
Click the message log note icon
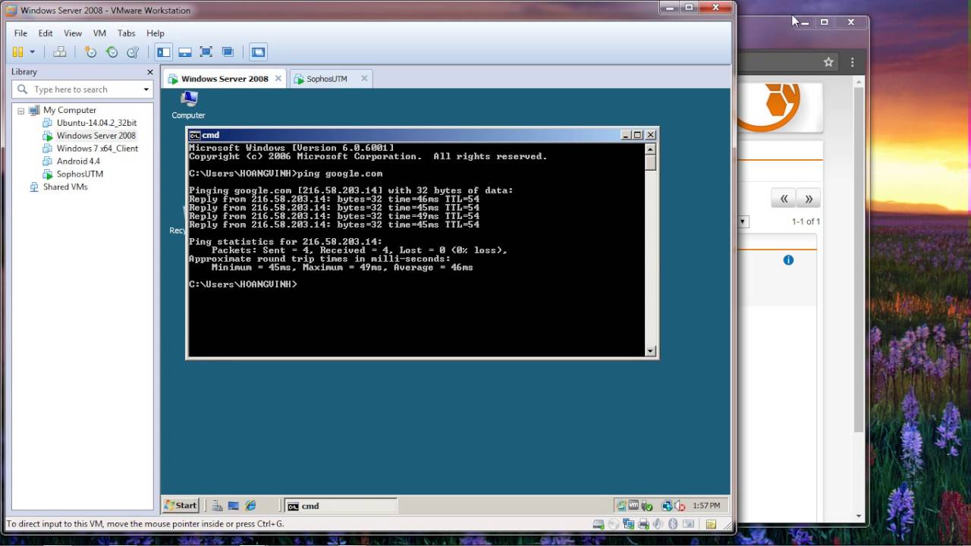pyautogui.click(x=711, y=524)
